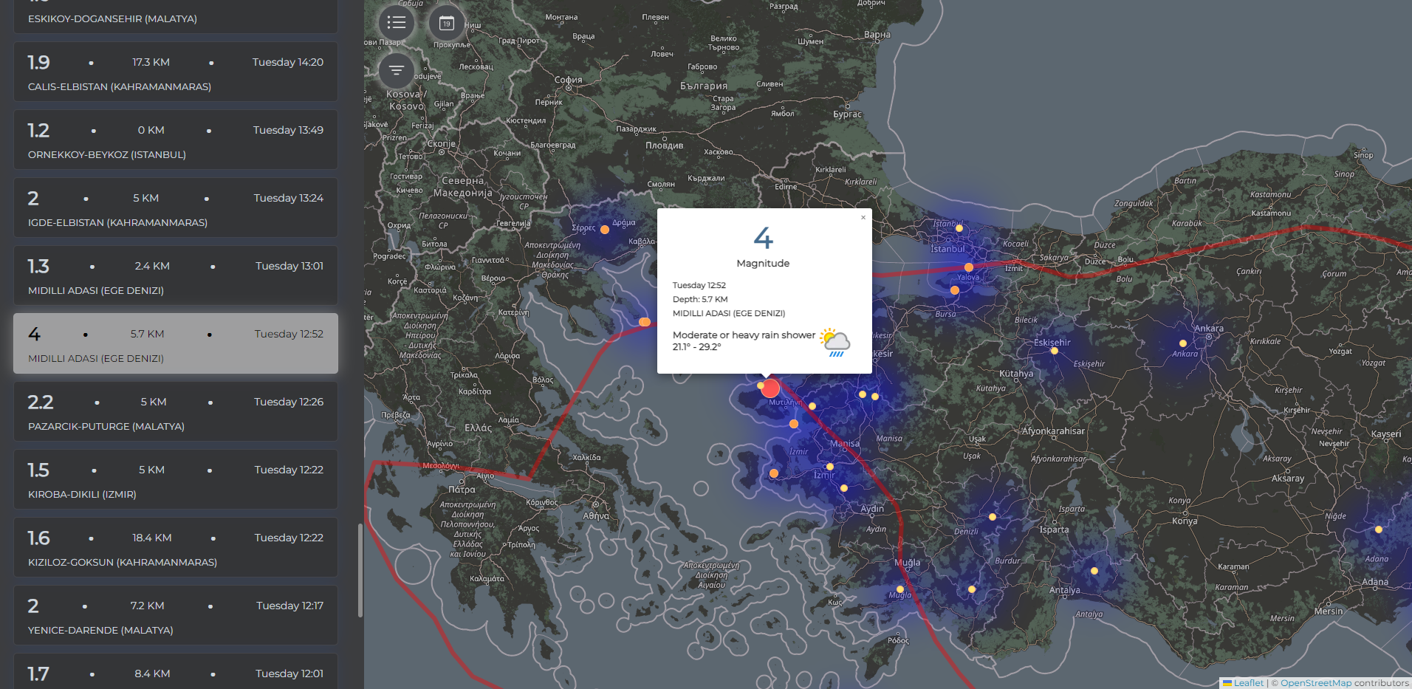The height and width of the screenshot is (689, 1412).
Task: Close the magnitude 4 popup
Action: (x=863, y=217)
